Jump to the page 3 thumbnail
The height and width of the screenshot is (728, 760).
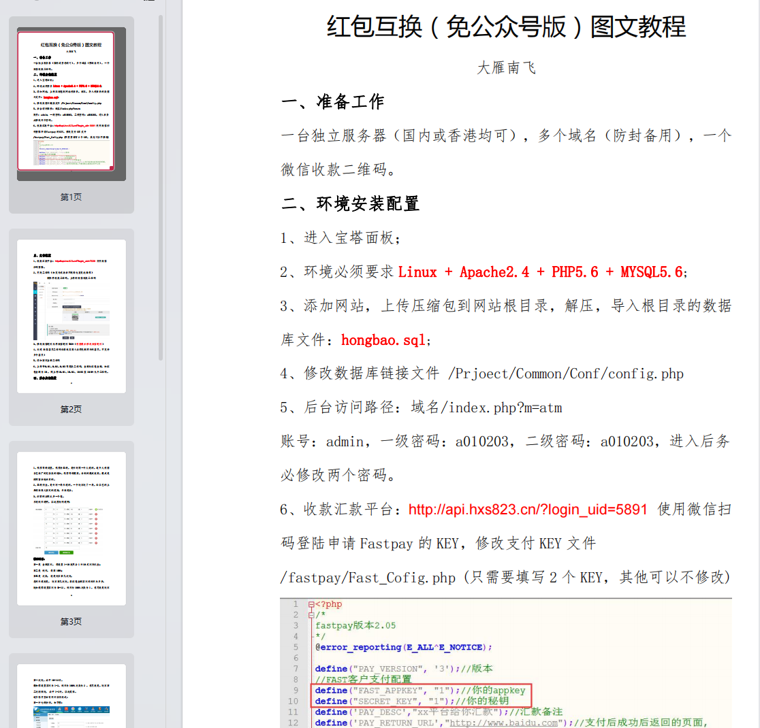(x=72, y=529)
